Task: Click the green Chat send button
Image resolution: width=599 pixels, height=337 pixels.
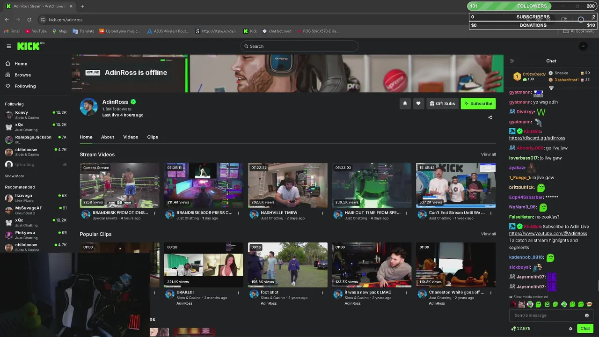Action: (x=585, y=329)
